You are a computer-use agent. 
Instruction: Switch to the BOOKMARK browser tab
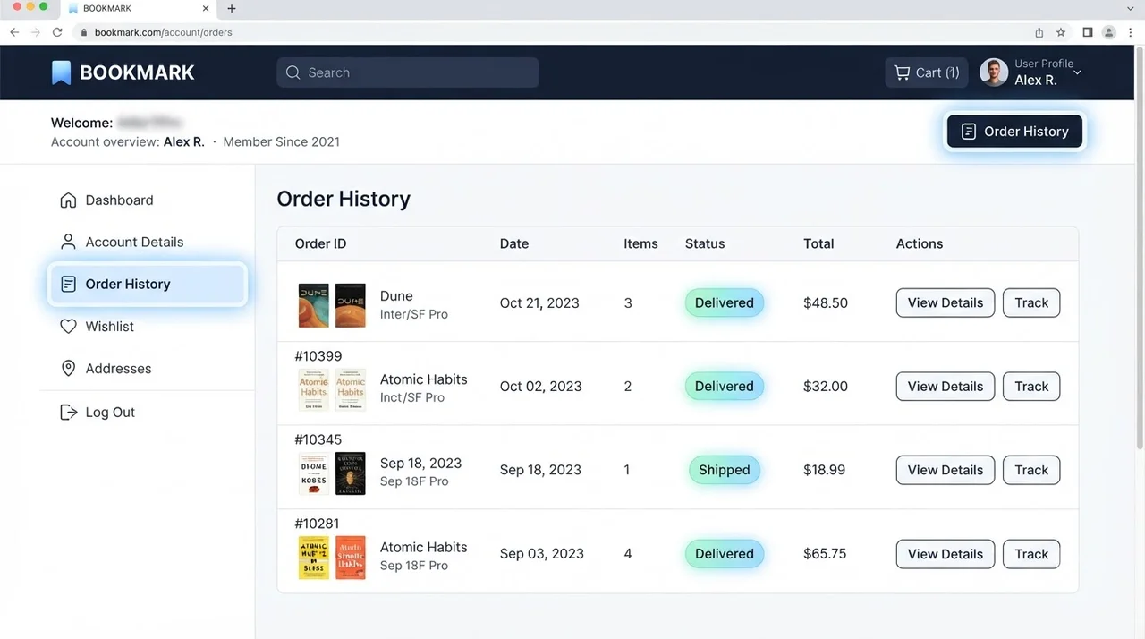(x=139, y=9)
